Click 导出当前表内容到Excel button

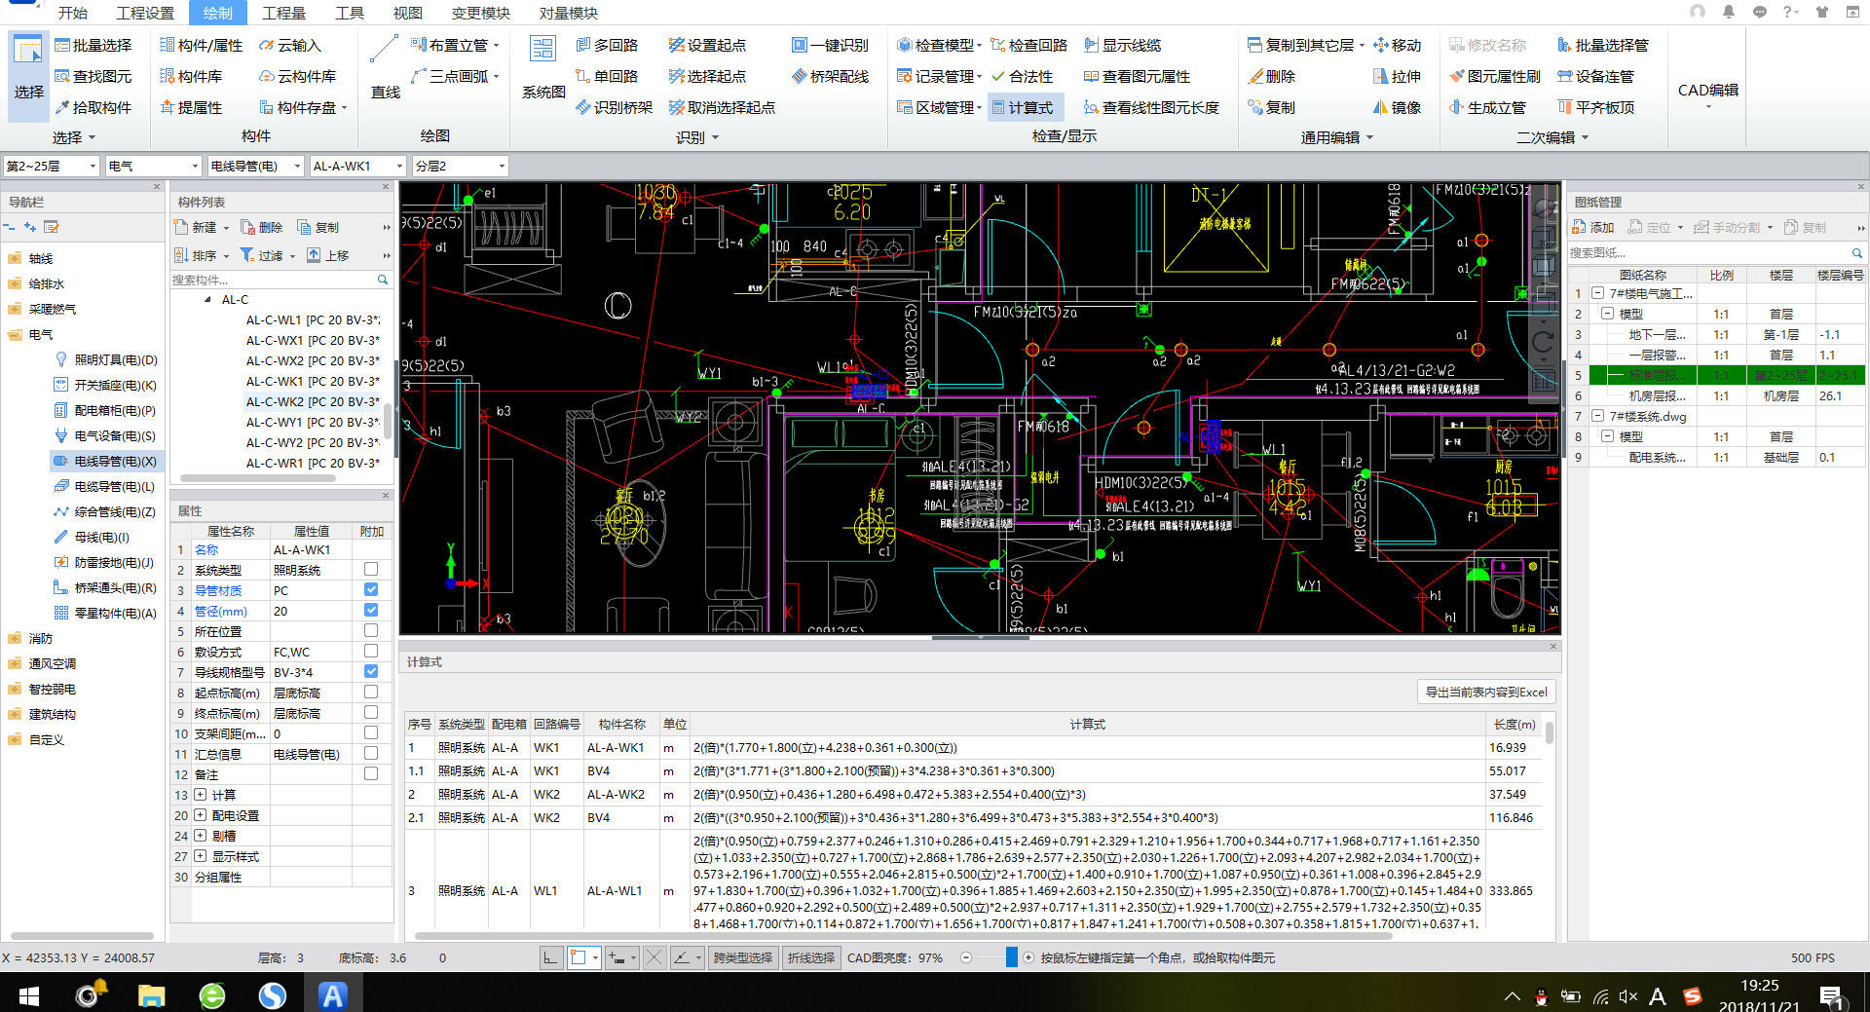pos(1486,693)
